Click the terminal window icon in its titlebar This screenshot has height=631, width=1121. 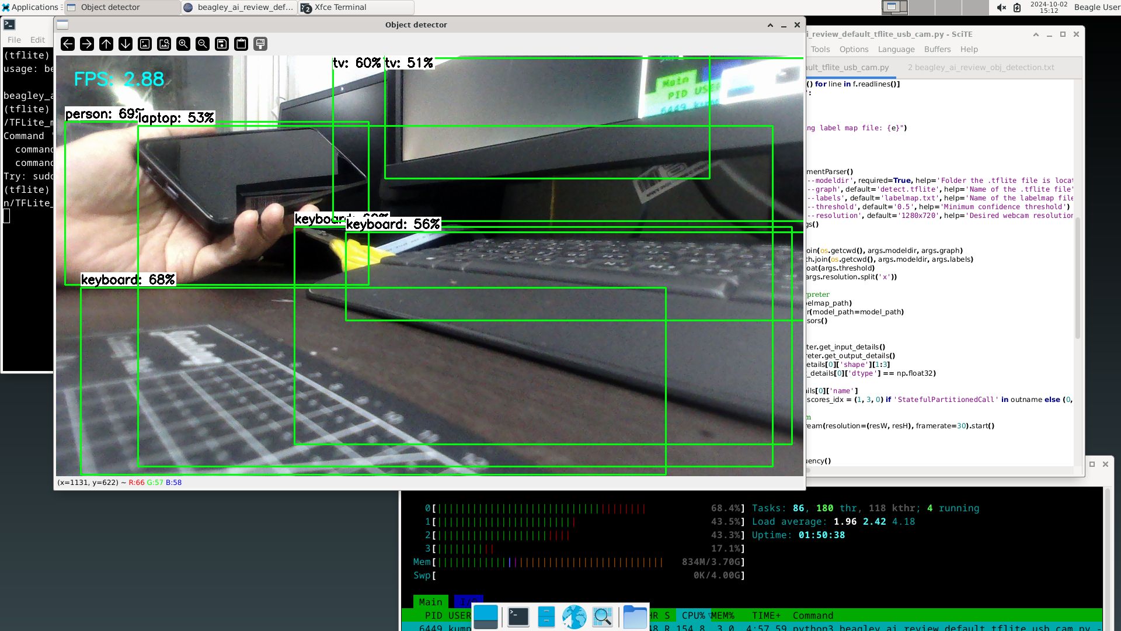(9, 25)
